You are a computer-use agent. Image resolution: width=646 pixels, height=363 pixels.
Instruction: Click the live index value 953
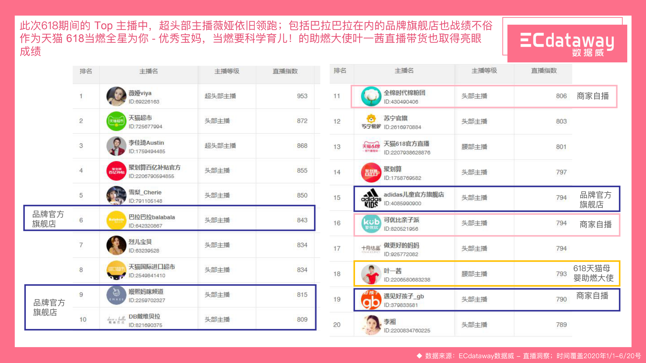pyautogui.click(x=302, y=96)
